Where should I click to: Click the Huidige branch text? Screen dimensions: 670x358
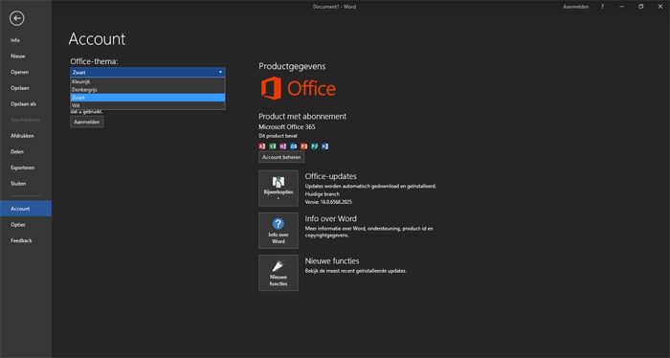click(x=323, y=194)
